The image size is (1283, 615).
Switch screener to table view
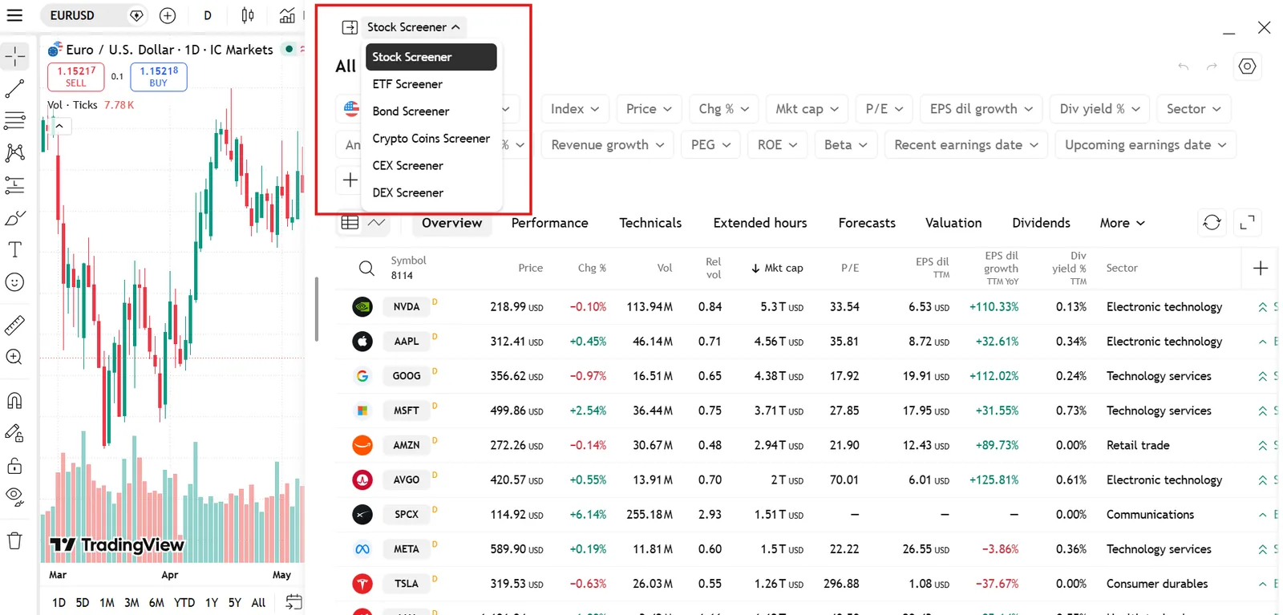pyautogui.click(x=350, y=223)
